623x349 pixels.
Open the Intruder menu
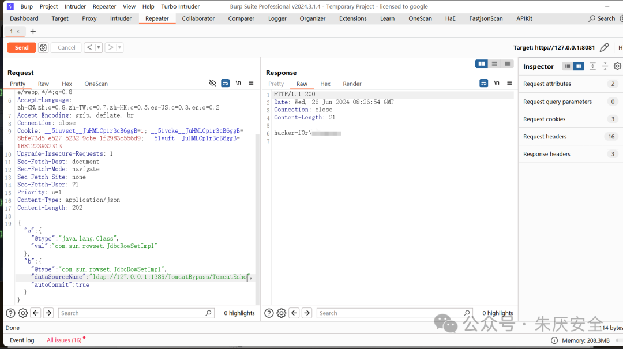click(75, 6)
